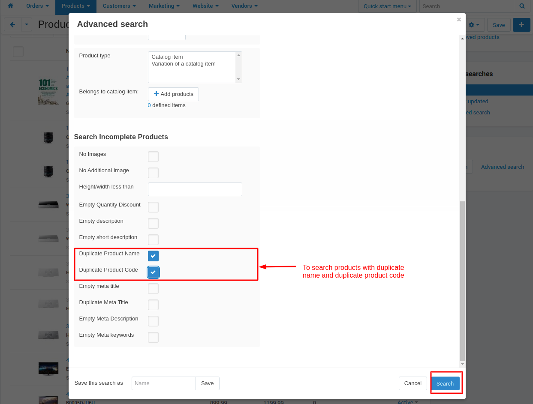Open the Vendors menu
This screenshot has height=404, width=533.
pos(244,6)
